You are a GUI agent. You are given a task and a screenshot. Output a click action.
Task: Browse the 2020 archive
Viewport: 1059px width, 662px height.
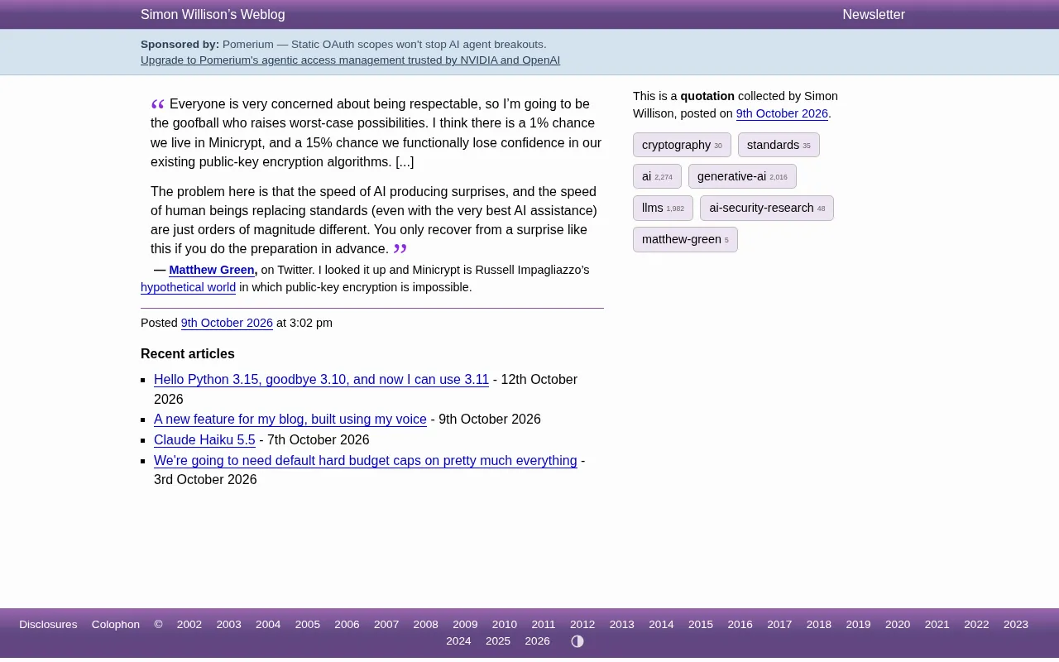(x=898, y=625)
